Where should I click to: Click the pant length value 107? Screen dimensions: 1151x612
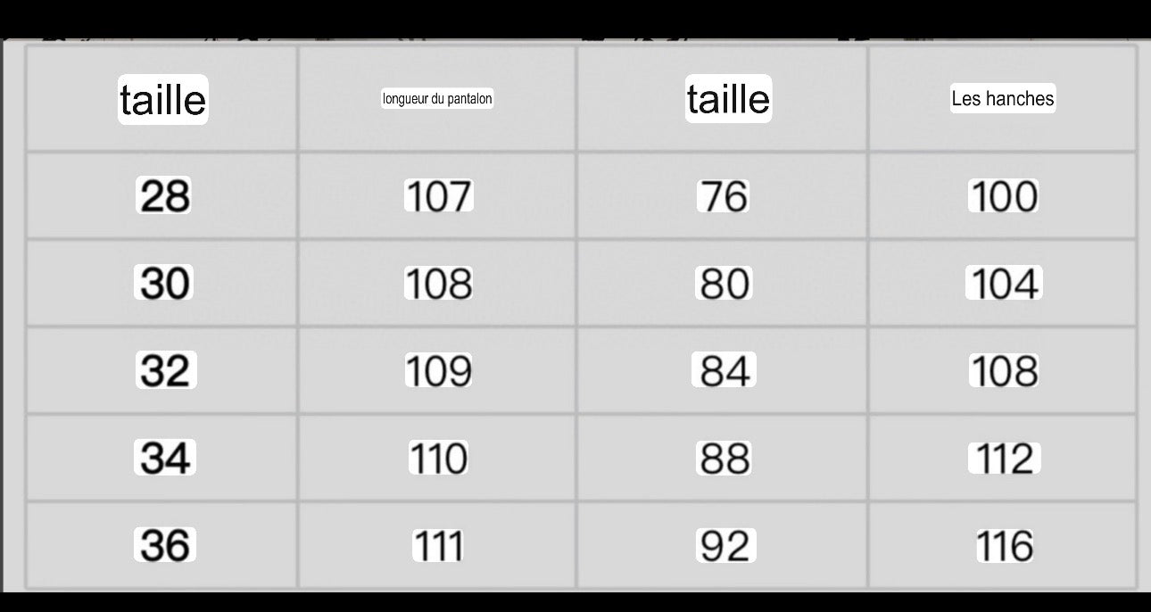438,196
